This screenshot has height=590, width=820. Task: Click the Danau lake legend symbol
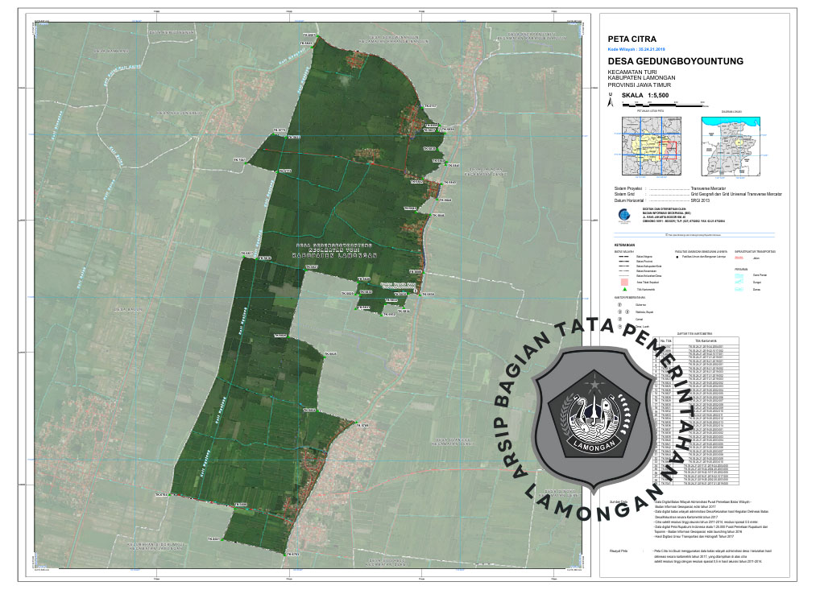click(739, 288)
